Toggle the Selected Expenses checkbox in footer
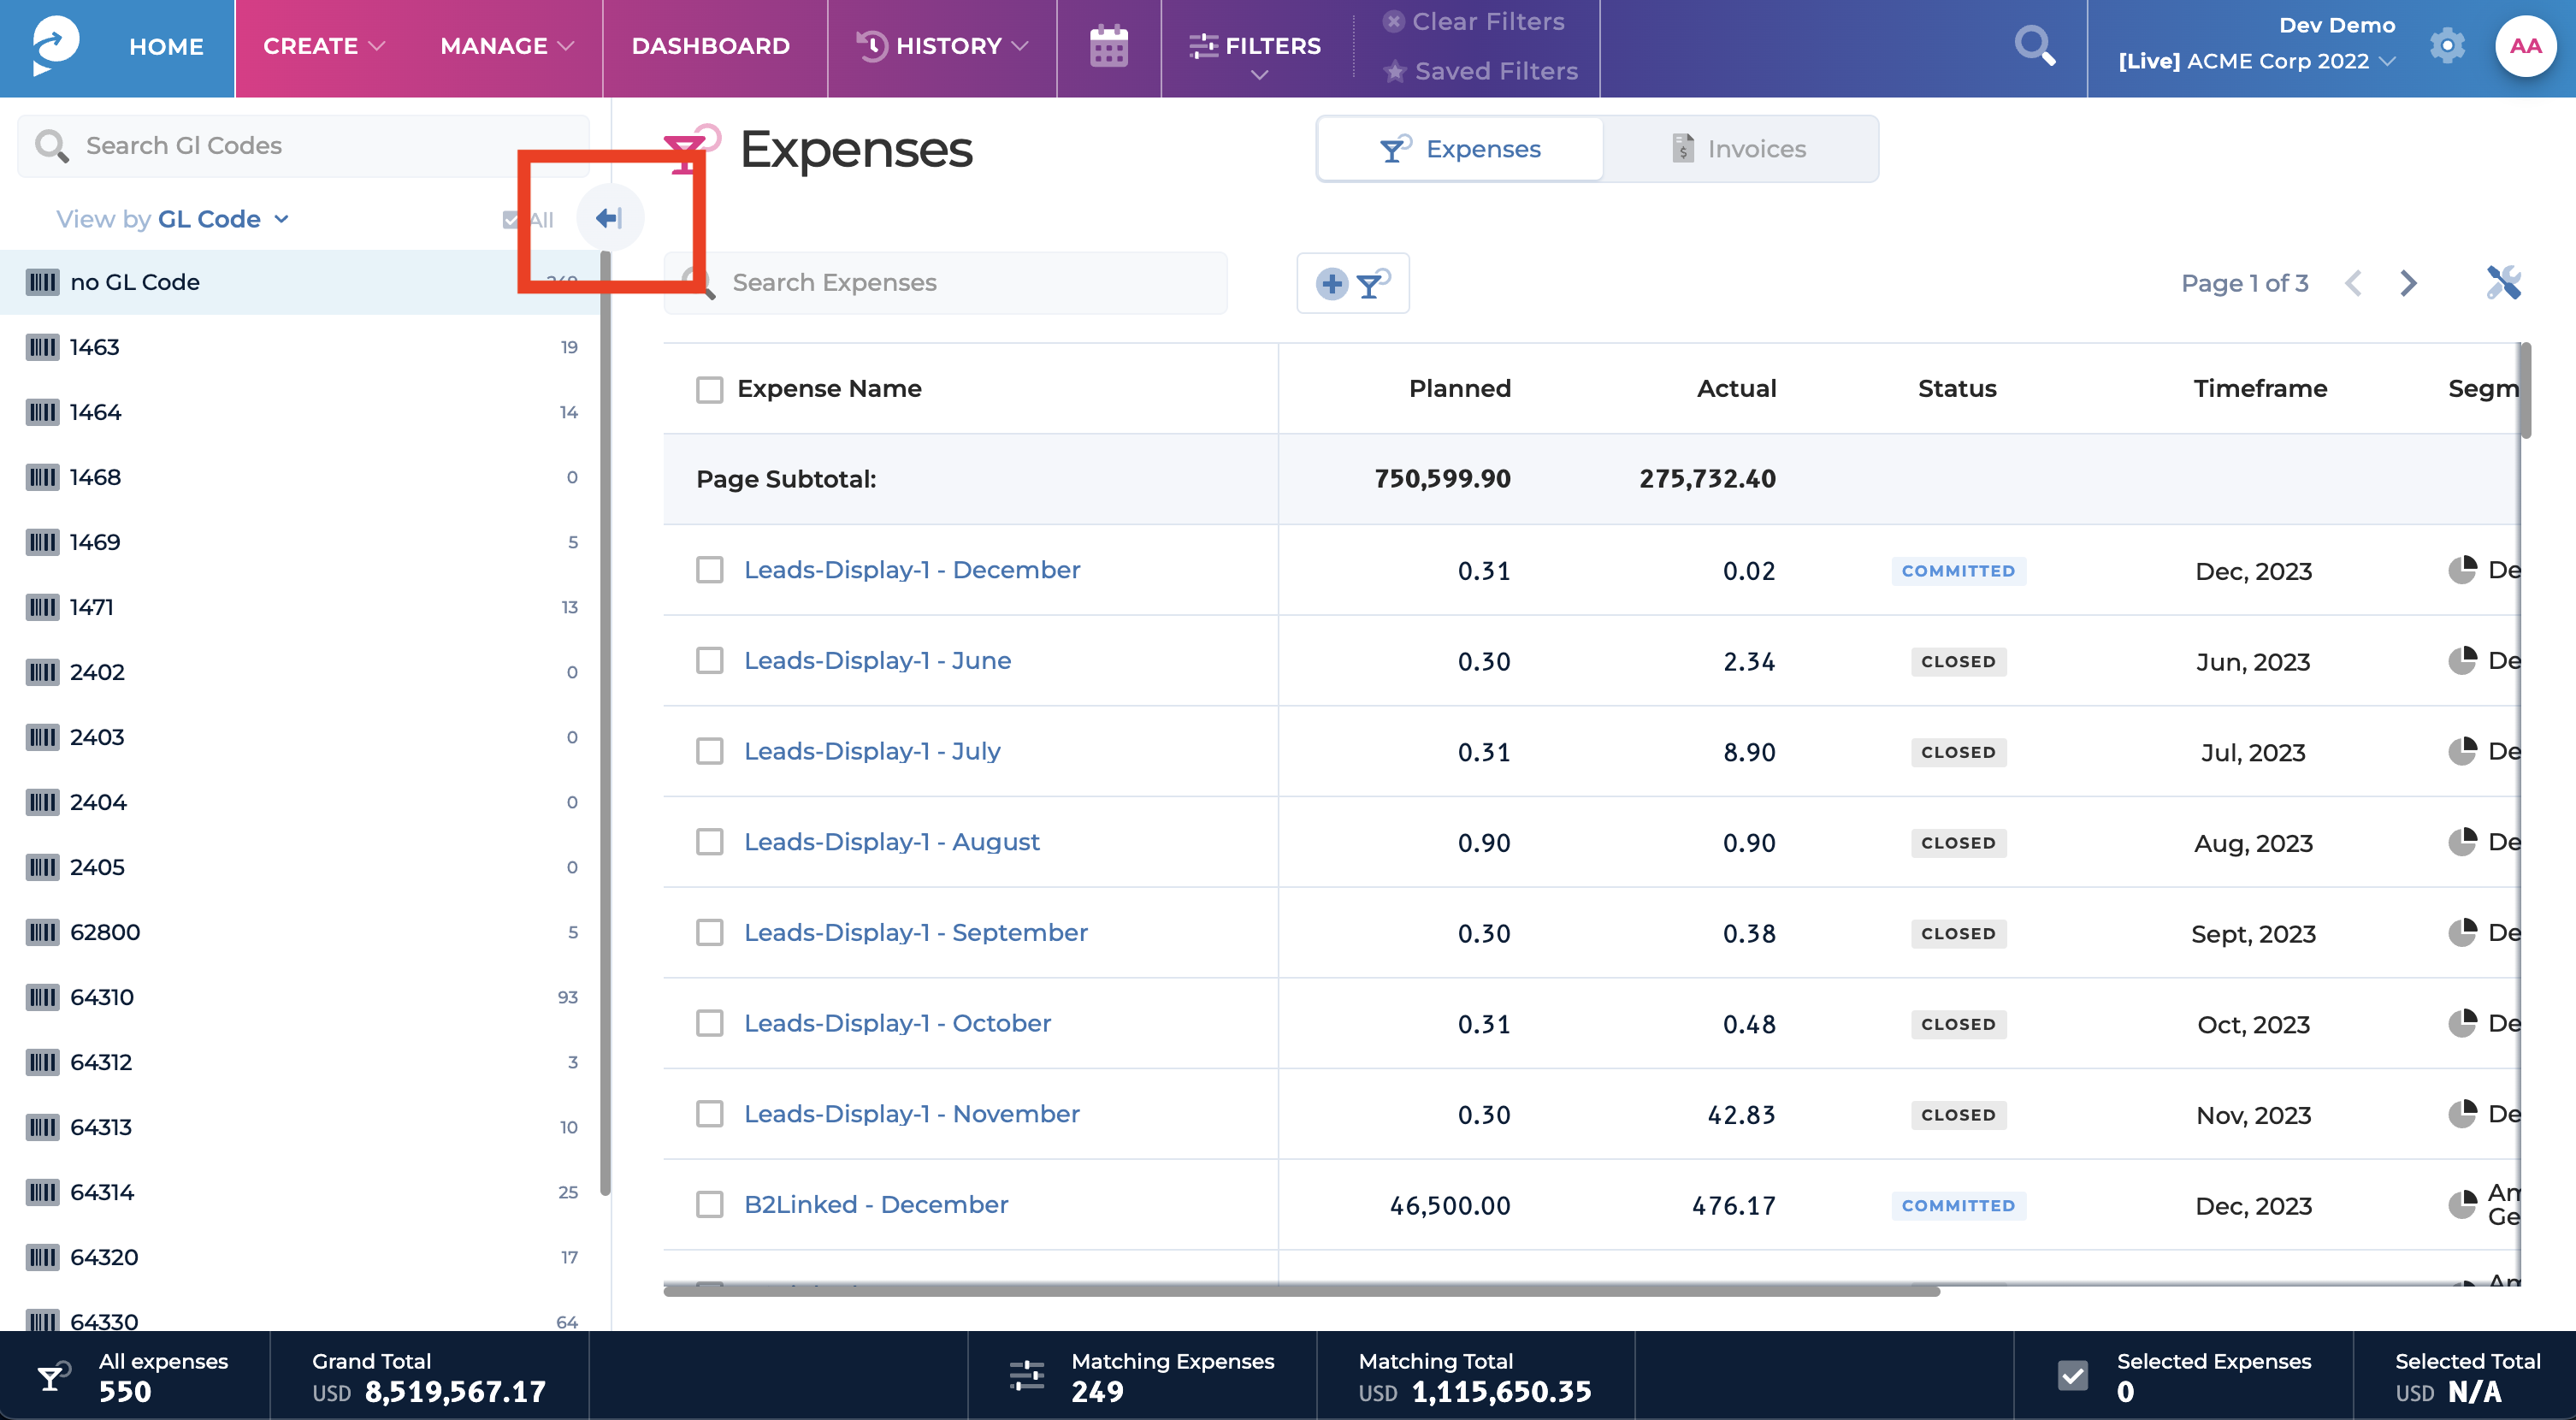 pyautogui.click(x=2073, y=1376)
